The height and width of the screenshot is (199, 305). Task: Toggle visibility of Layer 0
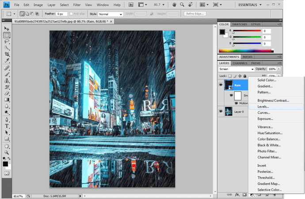(221, 112)
